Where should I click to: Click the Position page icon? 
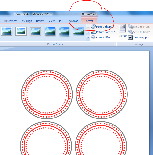122,28
